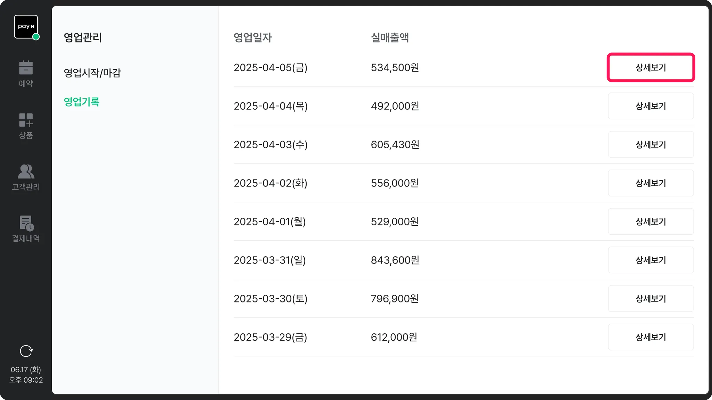Open 상세보기 for 2025-04-01
Screen dimensions: 712x400
coord(650,222)
